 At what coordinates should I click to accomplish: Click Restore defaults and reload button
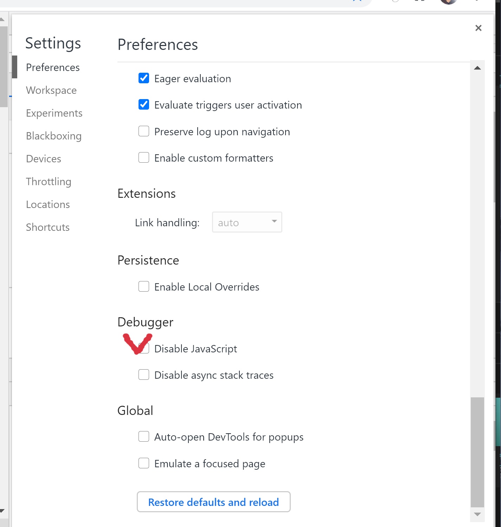213,502
